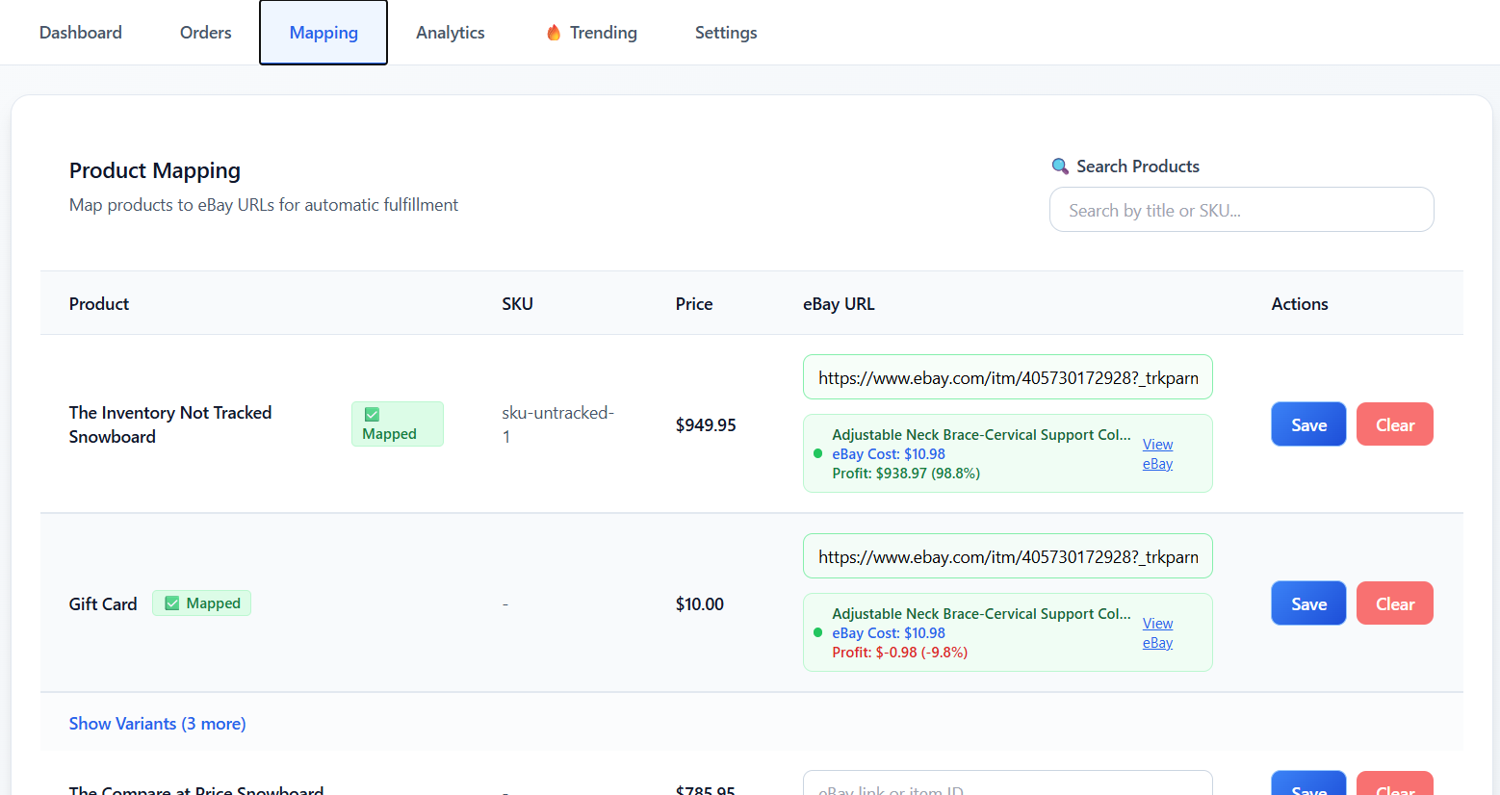Clear the Inventory Not Tracked Snowboard mapping
1500x795 pixels.
click(x=1394, y=424)
